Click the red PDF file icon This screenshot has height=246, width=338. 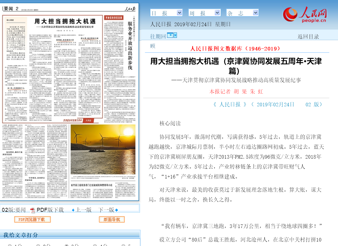click(33, 210)
